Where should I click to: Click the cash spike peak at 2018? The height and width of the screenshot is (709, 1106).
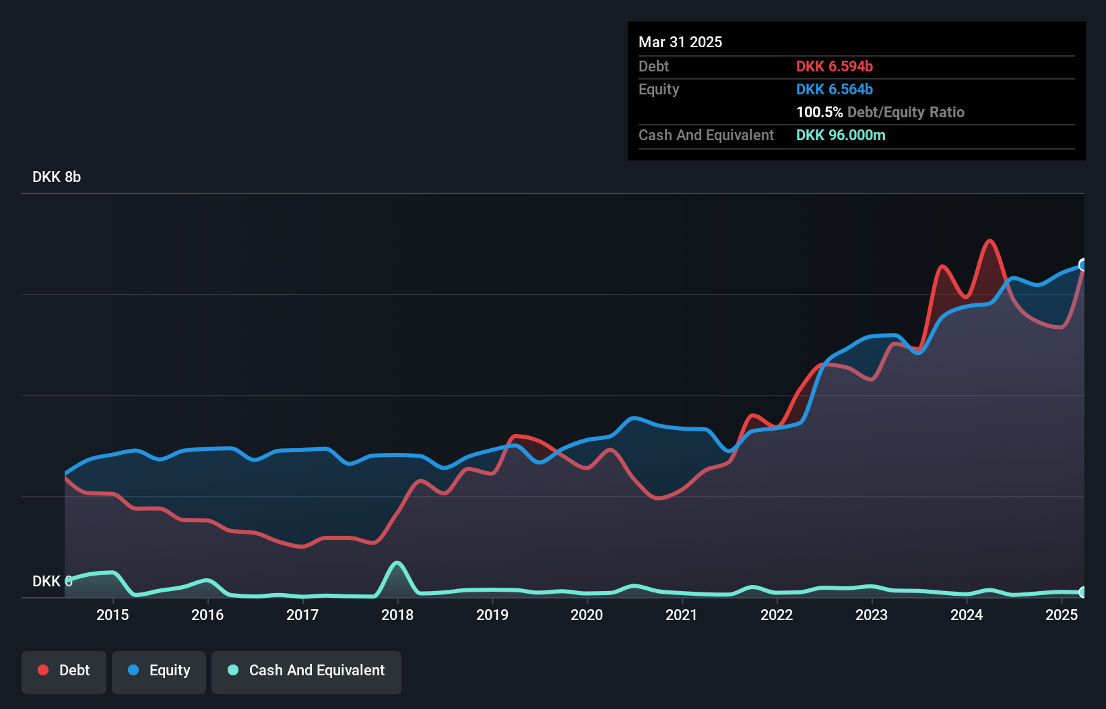point(397,563)
